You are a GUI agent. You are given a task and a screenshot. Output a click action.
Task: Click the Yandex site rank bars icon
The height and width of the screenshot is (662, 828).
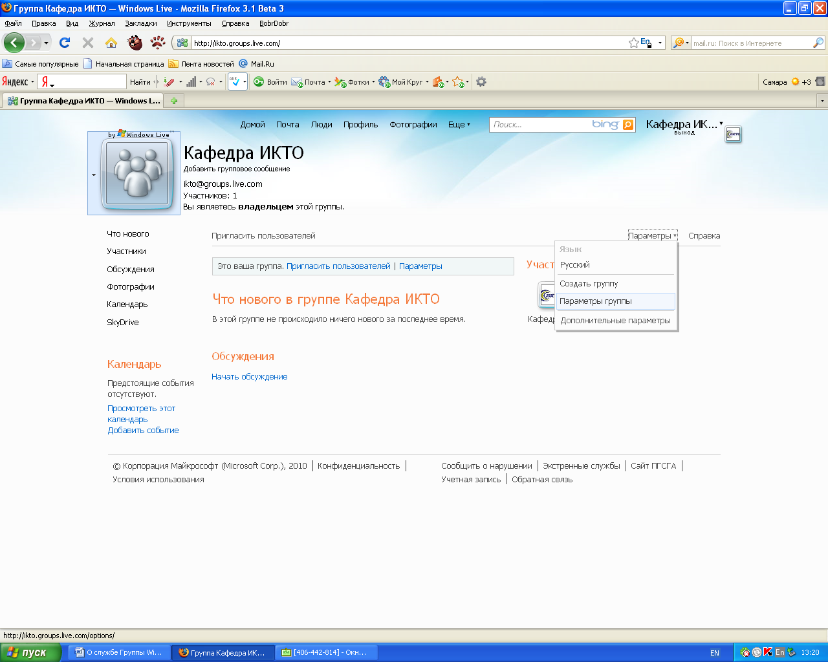click(191, 82)
